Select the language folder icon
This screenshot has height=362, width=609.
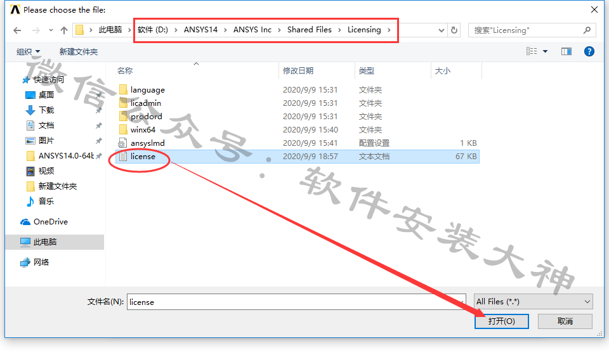[123, 89]
